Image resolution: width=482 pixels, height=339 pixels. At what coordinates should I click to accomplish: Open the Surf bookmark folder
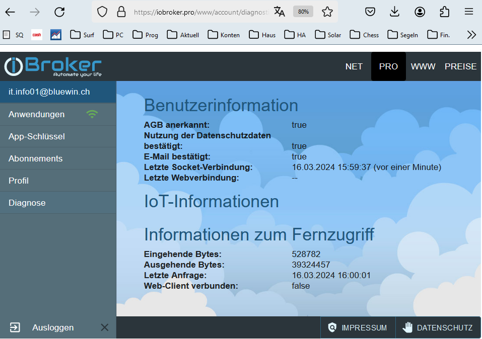(82, 35)
